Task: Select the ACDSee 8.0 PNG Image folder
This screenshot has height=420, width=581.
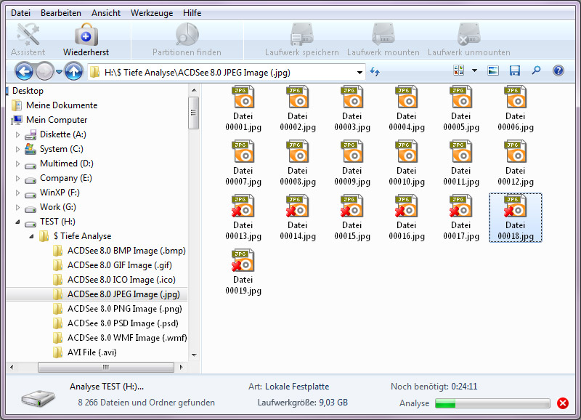Action: tap(122, 309)
